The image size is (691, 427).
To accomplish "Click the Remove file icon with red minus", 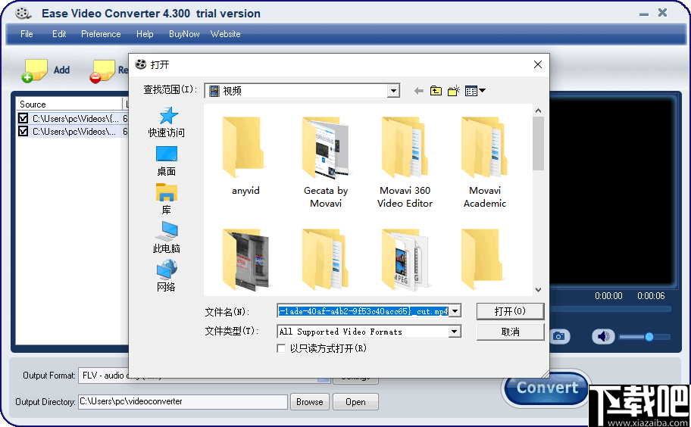I will pos(102,71).
